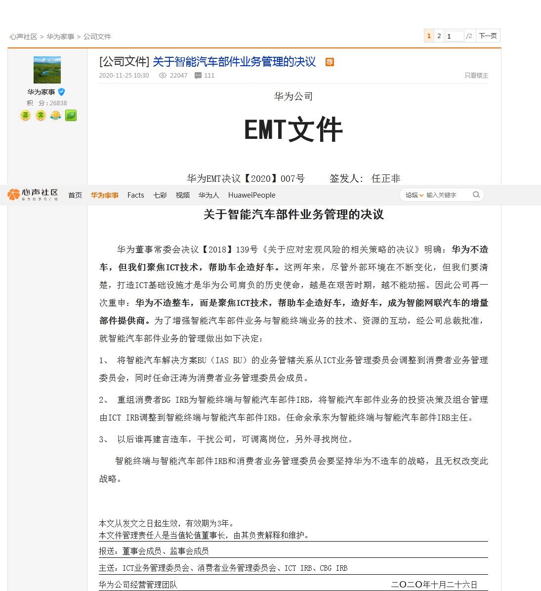541x591 pixels.
Task: Click the 华为公司经营管理团队 signature line
Action: click(x=138, y=585)
